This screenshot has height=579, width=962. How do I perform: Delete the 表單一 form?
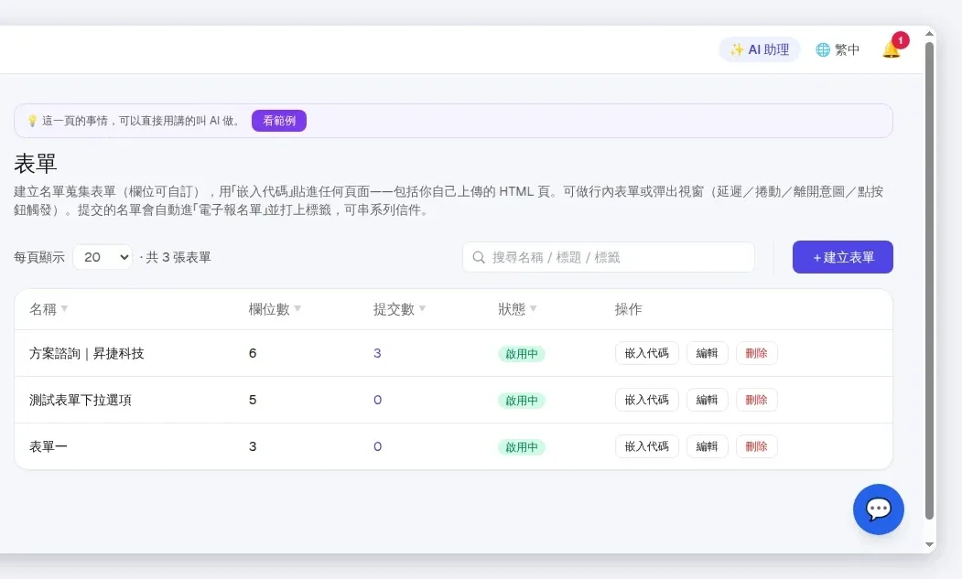[x=756, y=446]
